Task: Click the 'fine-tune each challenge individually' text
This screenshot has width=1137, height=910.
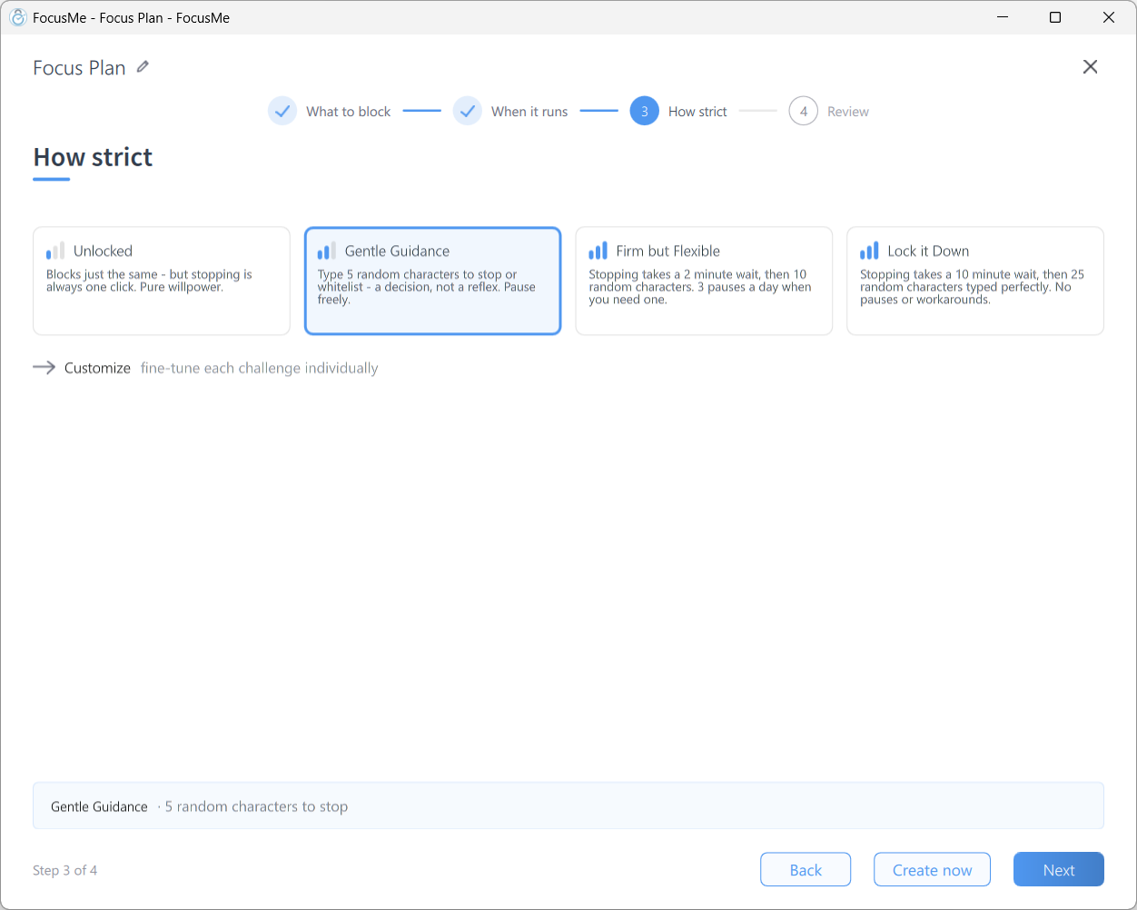Action: pos(259,368)
